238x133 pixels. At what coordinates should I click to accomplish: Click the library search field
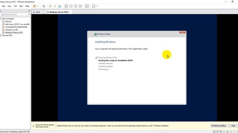click(14, 14)
